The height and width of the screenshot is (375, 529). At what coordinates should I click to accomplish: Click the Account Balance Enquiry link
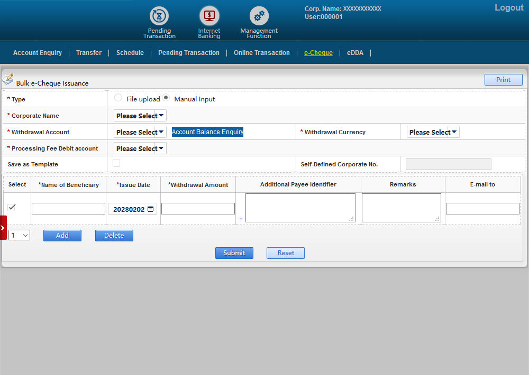(207, 132)
